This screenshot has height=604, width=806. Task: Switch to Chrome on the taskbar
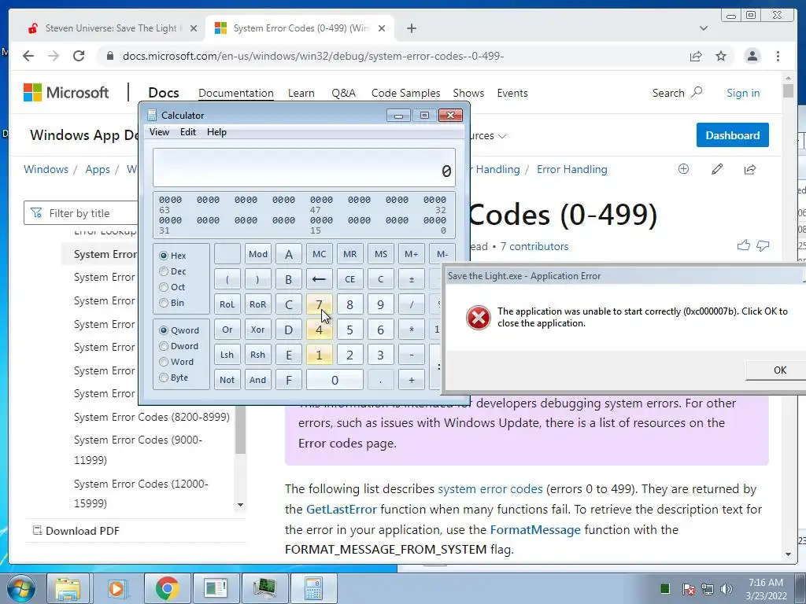pyautogui.click(x=167, y=588)
